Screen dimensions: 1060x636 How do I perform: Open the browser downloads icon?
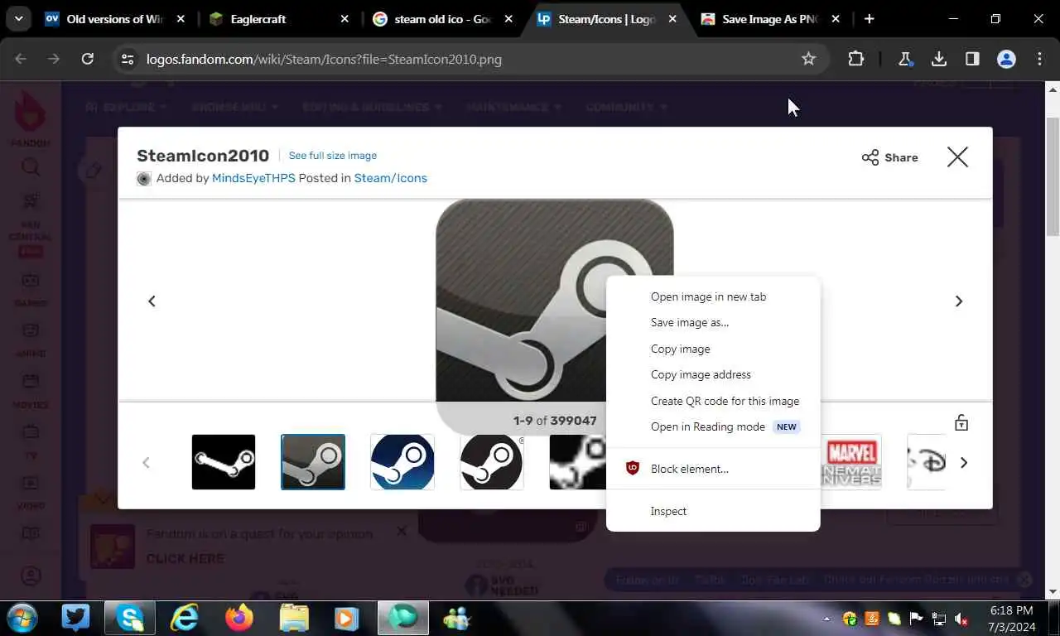(x=939, y=59)
